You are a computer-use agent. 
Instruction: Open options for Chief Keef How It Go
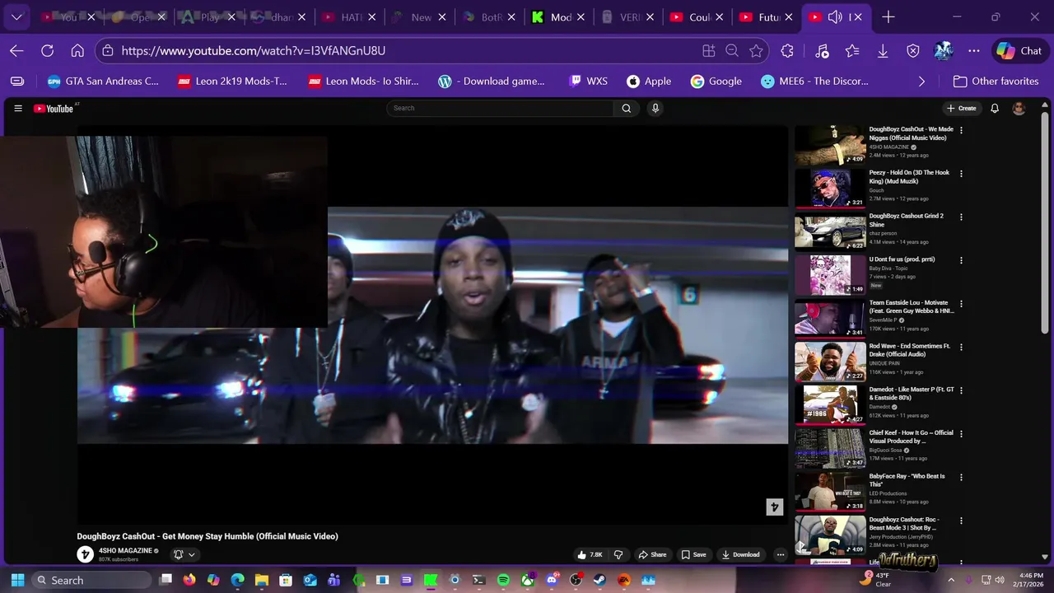click(x=961, y=434)
